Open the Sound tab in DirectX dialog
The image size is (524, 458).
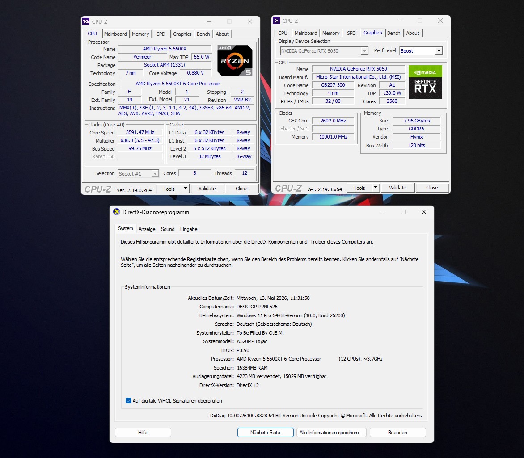click(168, 229)
